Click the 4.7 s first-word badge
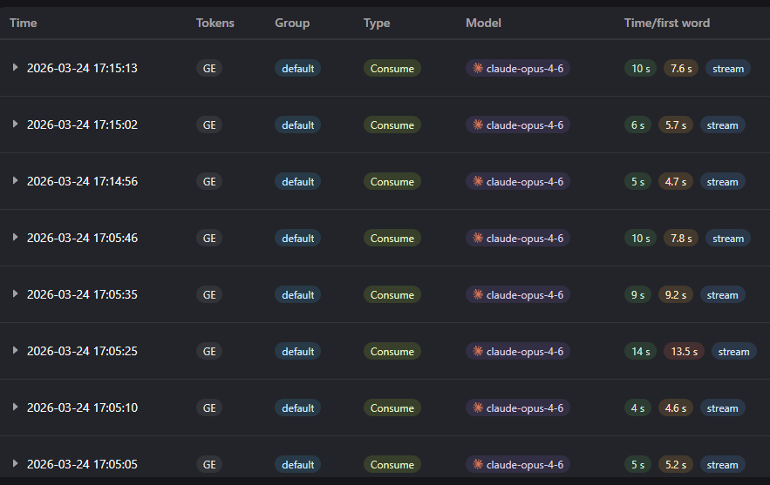770x485 pixels. (676, 181)
